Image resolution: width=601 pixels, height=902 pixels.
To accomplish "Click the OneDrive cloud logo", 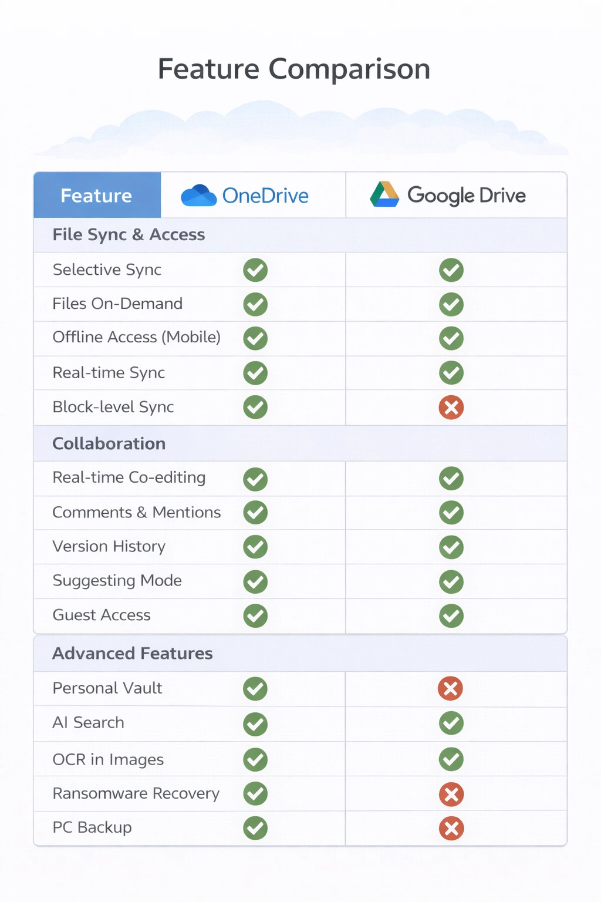I will [198, 194].
